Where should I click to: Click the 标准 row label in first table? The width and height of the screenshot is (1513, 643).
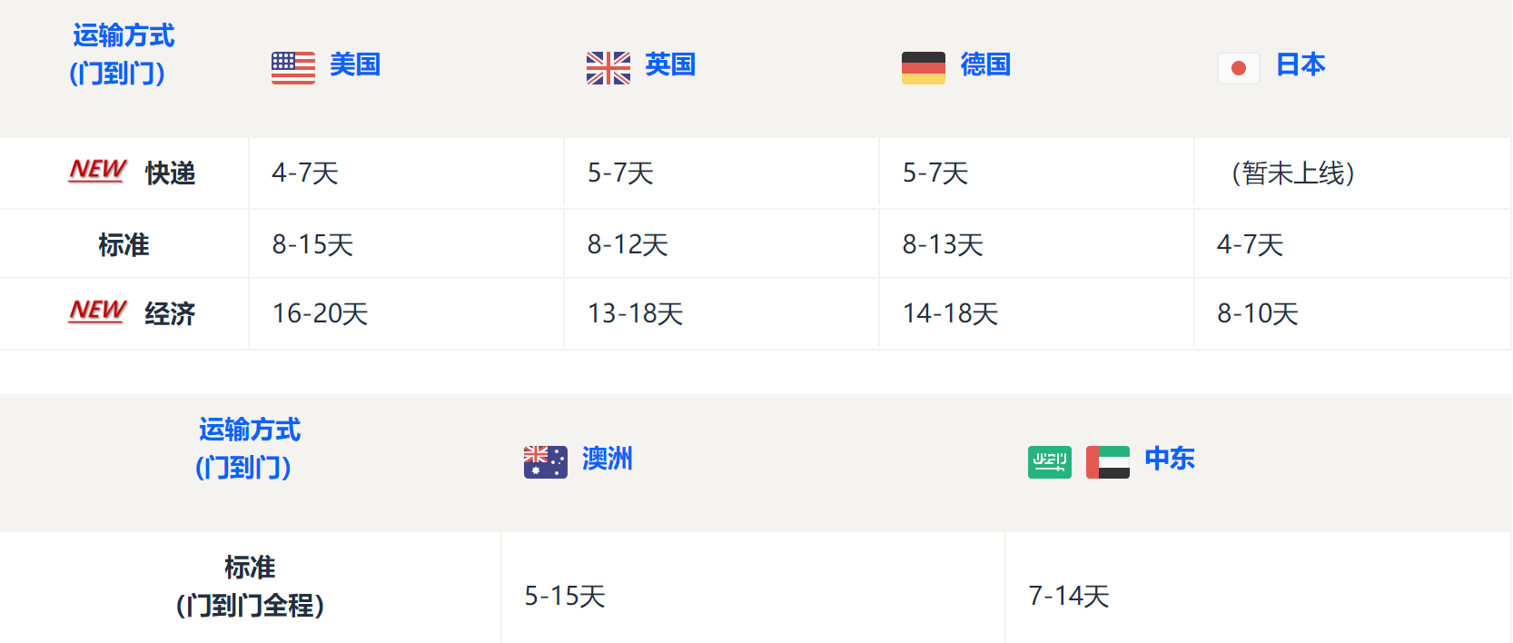[124, 244]
